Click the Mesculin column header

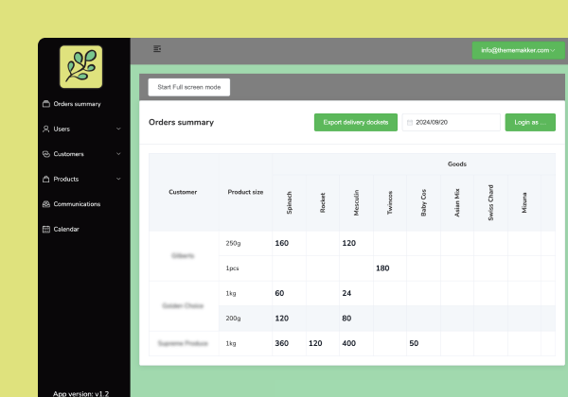tap(356, 203)
